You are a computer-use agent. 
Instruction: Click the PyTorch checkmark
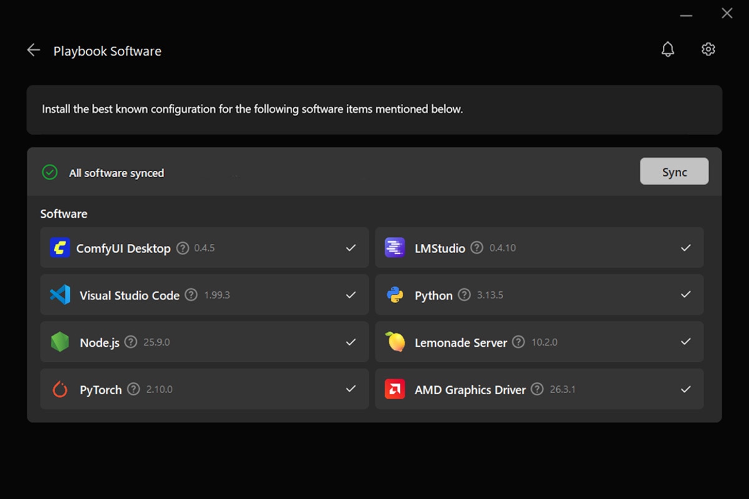click(351, 389)
